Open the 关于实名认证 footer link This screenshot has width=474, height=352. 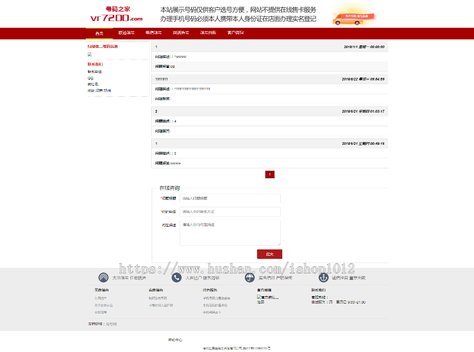pos(104,306)
